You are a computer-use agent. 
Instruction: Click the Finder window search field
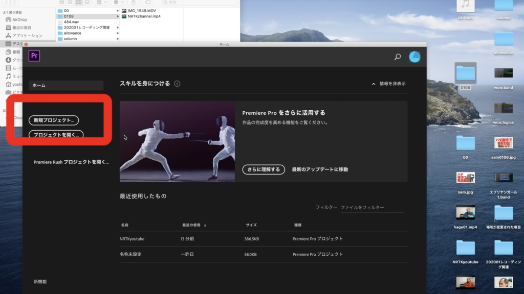pos(199,3)
